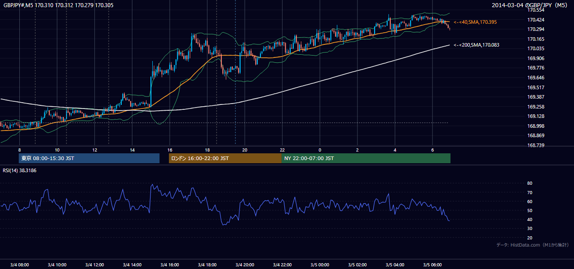Select the 40 SMA label 170.395
The width and height of the screenshot is (574, 269).
[475, 22]
